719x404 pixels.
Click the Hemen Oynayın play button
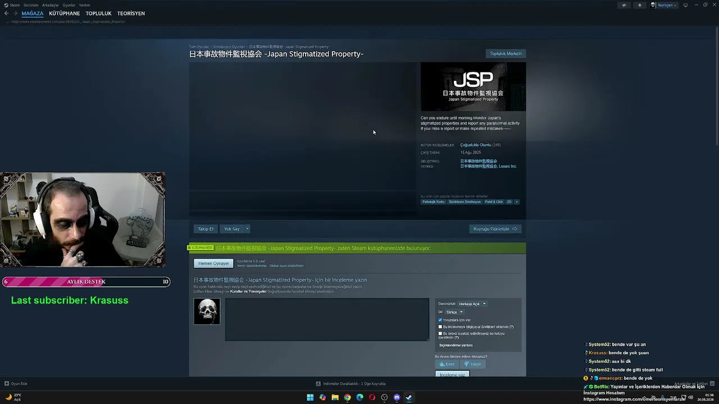point(213,264)
